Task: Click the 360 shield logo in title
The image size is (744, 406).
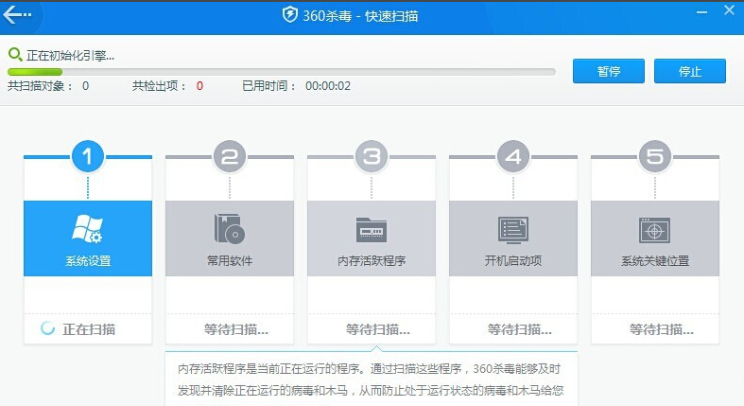Action: pos(291,16)
